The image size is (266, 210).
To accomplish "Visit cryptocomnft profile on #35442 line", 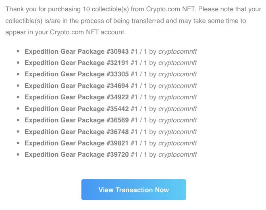I will 177,109.
